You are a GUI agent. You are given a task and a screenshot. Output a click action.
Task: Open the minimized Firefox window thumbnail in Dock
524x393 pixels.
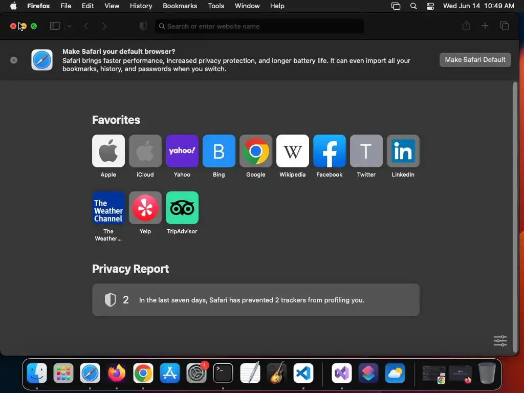pyautogui.click(x=460, y=374)
